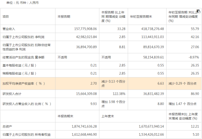Select the 研发投入合计 row label
202x139 pixels.
tap(12, 94)
